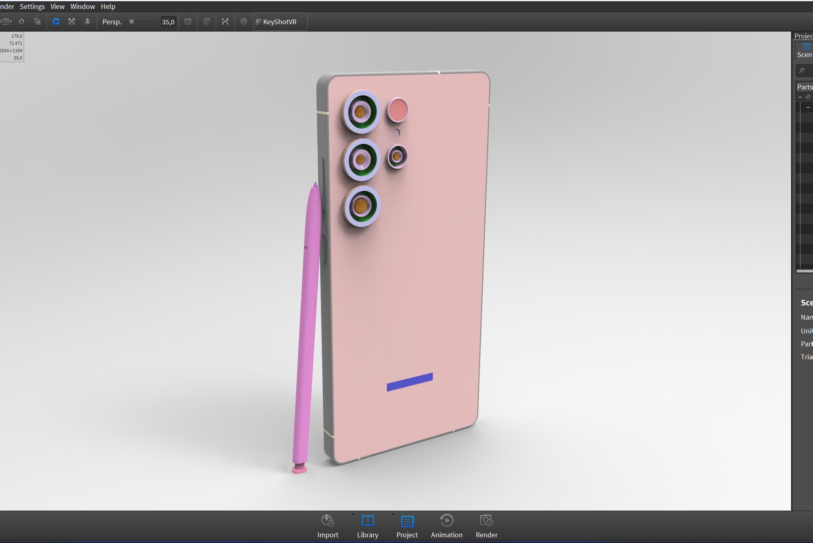Click the fit-to-view arrows icon
Screen dimensions: 813x543
pos(72,21)
